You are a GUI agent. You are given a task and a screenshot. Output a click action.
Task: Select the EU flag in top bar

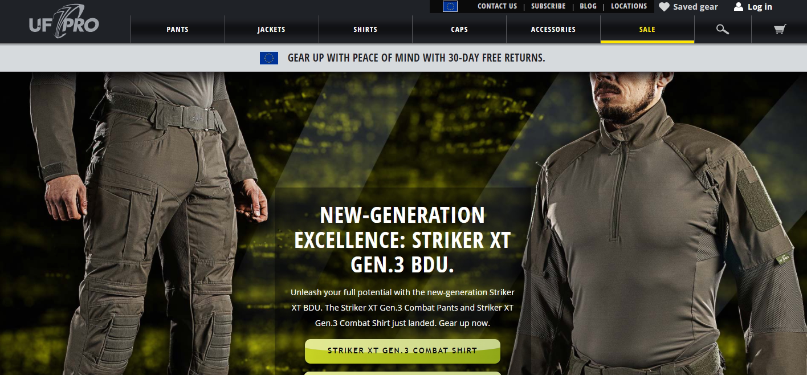tap(450, 6)
